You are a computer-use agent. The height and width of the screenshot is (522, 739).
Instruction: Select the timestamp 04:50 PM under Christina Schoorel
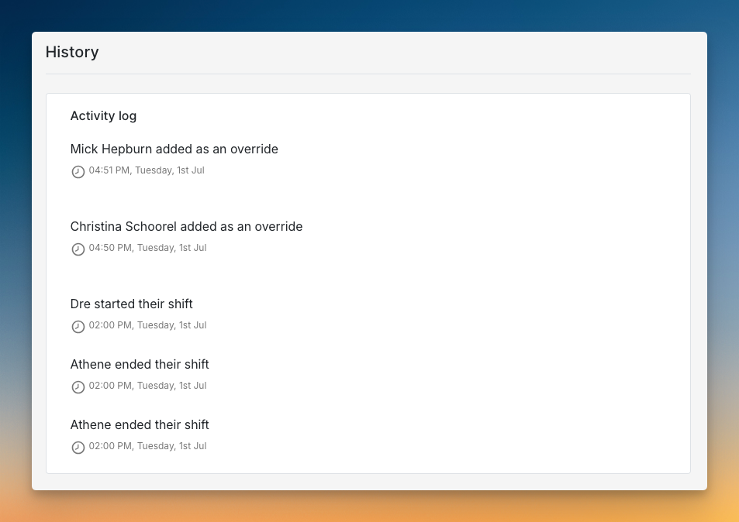point(146,248)
